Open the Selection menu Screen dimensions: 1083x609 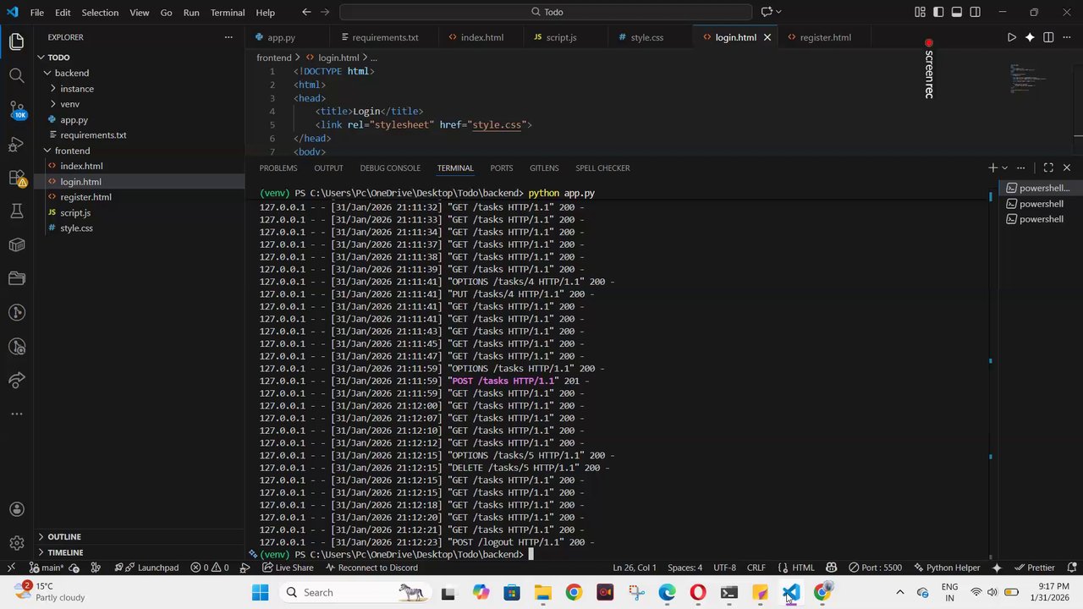click(x=100, y=13)
